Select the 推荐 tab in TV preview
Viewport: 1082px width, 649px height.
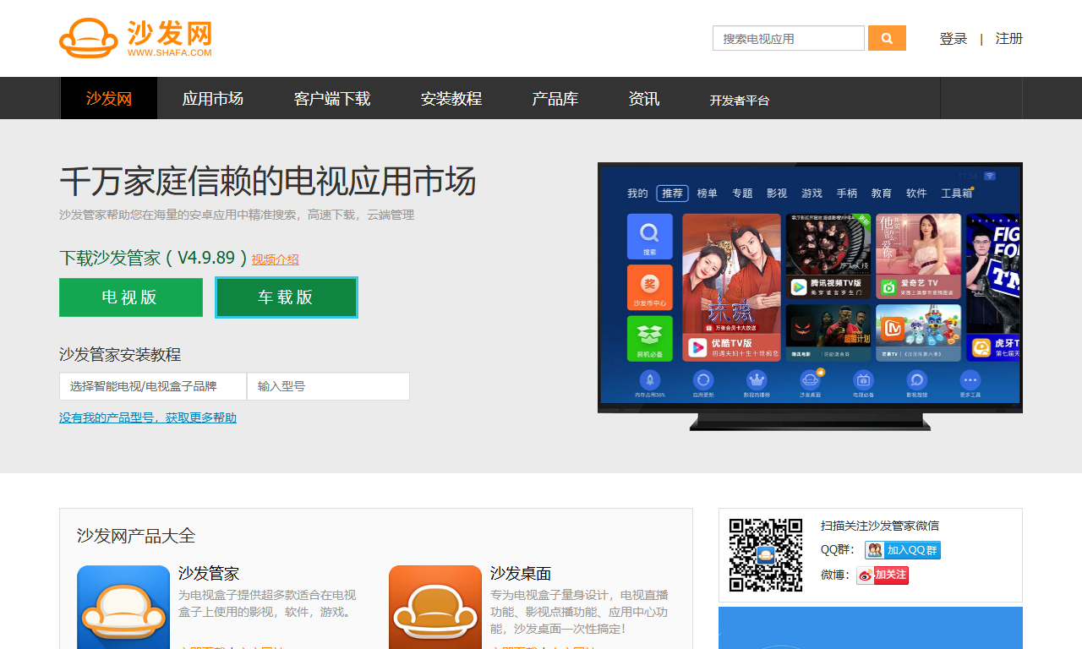click(x=673, y=194)
